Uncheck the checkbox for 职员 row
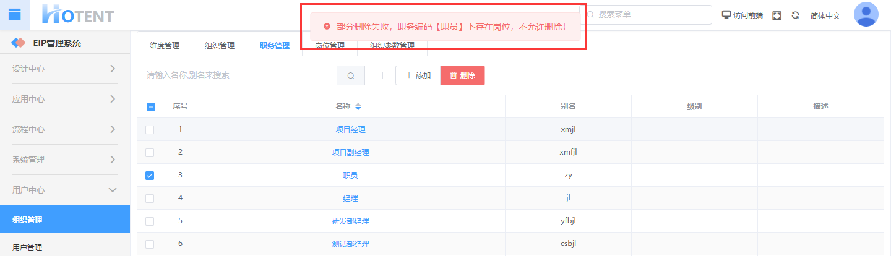This screenshot has width=891, height=256. pyautogui.click(x=150, y=176)
